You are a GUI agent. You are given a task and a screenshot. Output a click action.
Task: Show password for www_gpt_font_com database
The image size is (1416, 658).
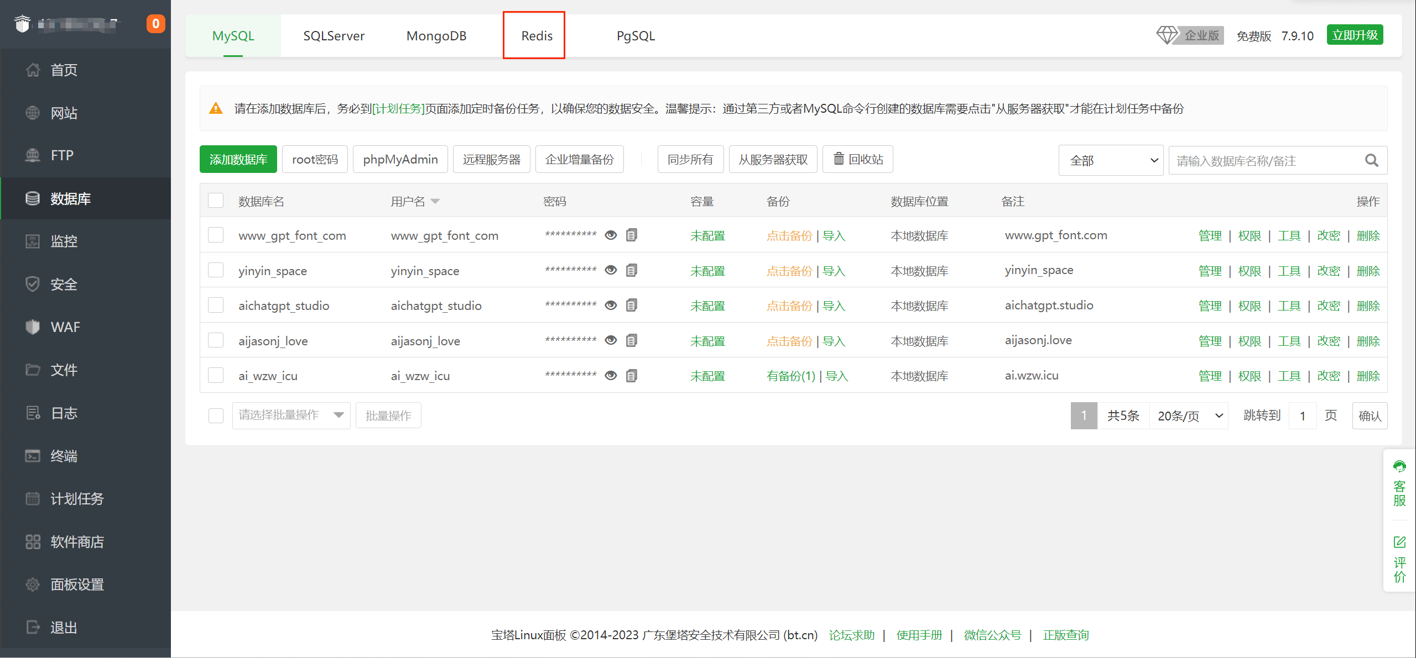611,235
